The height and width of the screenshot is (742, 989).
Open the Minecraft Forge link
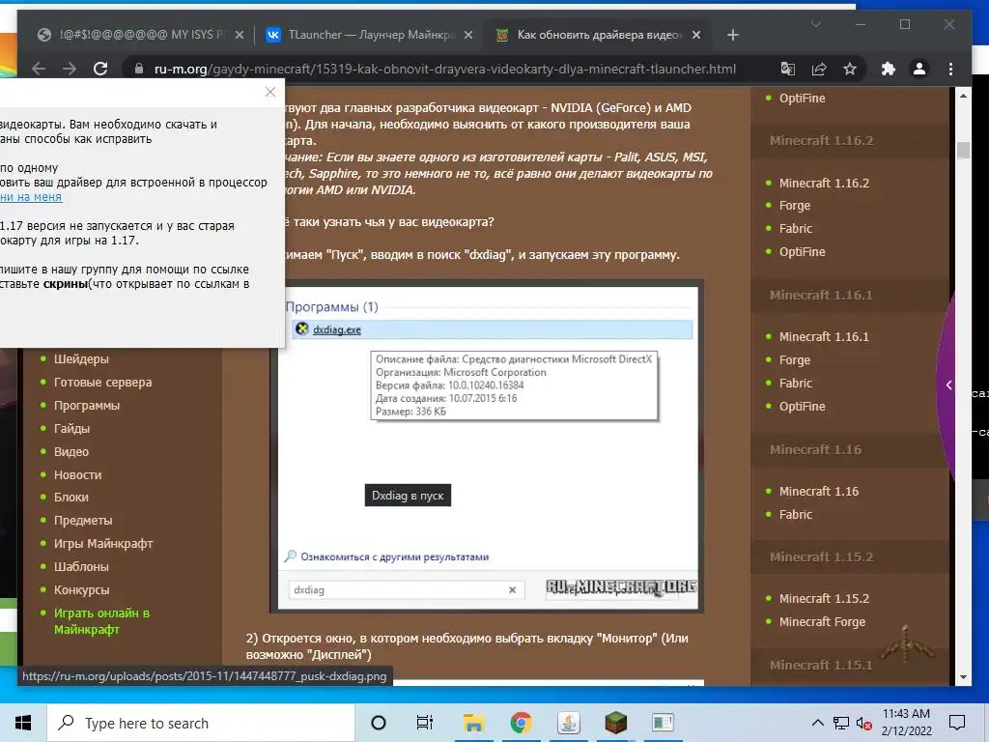coord(822,622)
